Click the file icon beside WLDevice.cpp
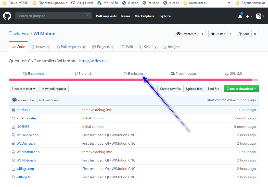Image resolution: width=268 pixels, height=187 pixels. click(x=13, y=135)
